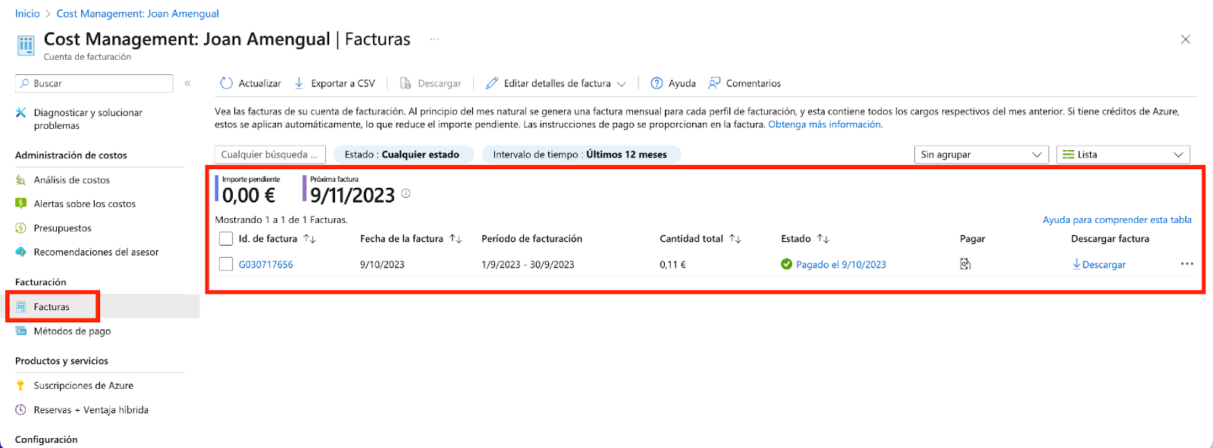Image resolution: width=1213 pixels, height=448 pixels.
Task: Click the Próxima factura 9/11/2023 value
Action: point(353,196)
